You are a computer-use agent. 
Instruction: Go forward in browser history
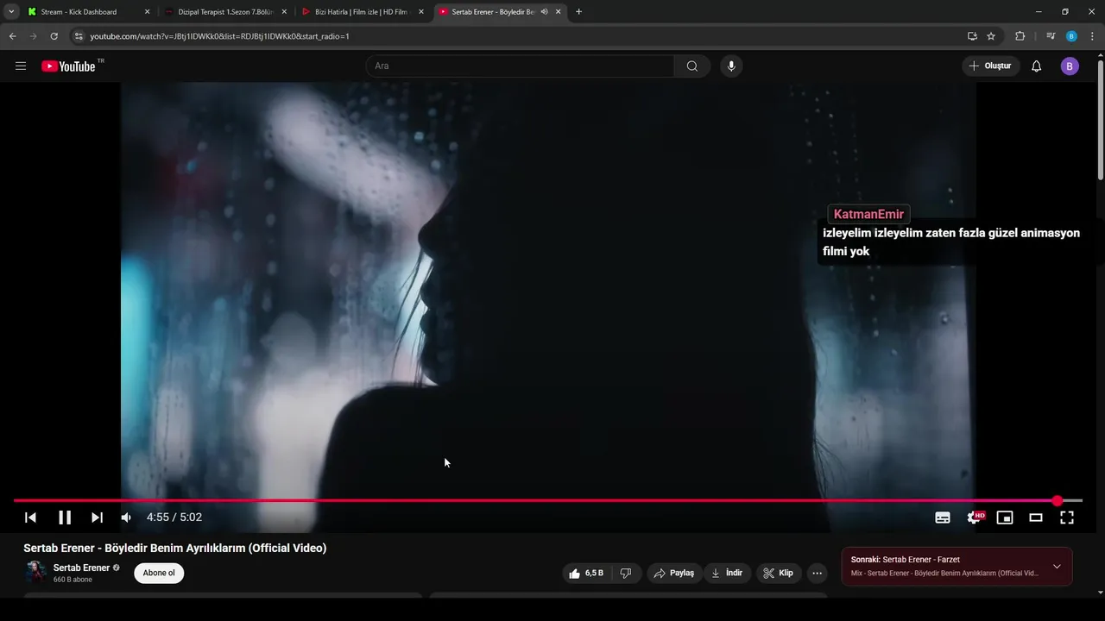pos(33,36)
